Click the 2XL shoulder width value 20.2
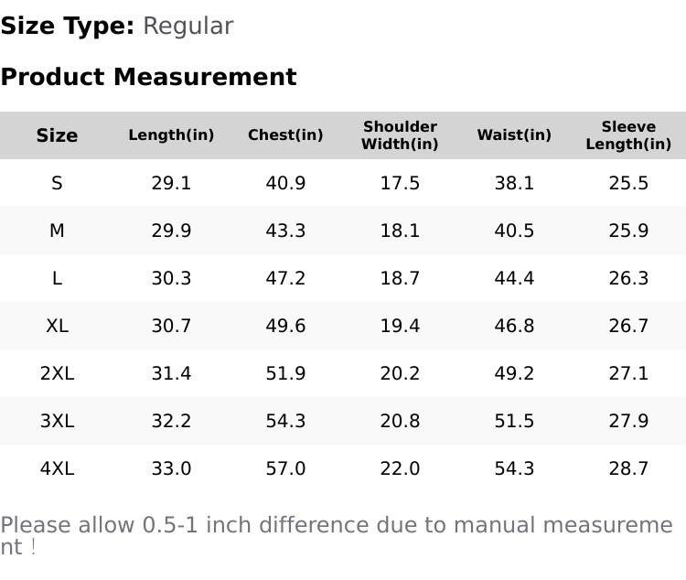The height and width of the screenshot is (580, 686). [400, 373]
